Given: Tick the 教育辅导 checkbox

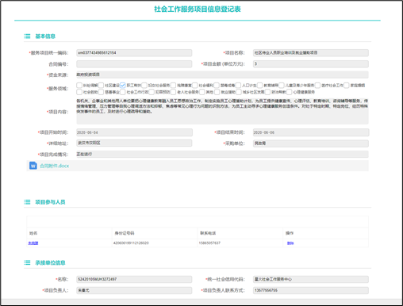Looking at the screenshot, I should tap(260, 85).
